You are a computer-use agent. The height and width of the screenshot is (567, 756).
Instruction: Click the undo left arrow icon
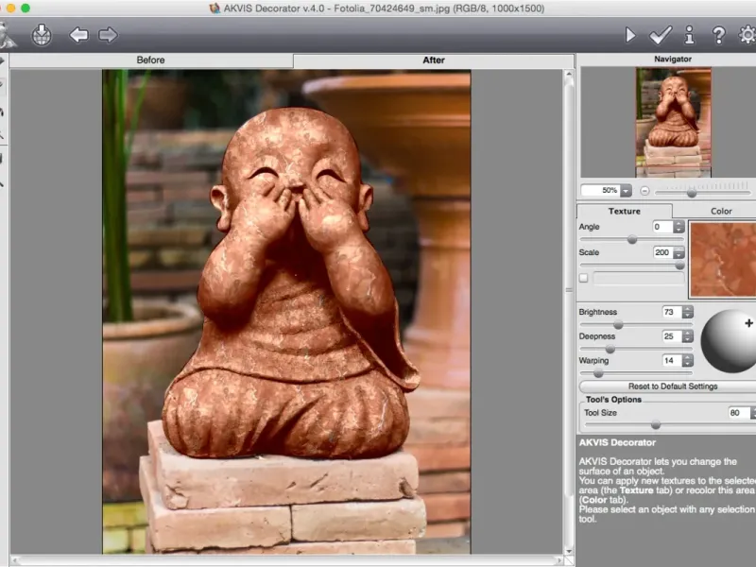[78, 36]
